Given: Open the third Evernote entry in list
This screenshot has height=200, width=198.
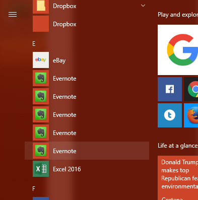Looking at the screenshot, I should pyautogui.click(x=87, y=114).
